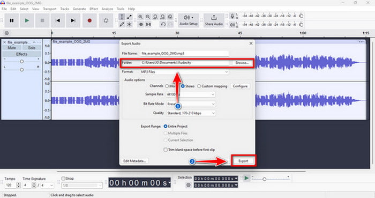Image resolution: width=375 pixels, height=198 pixels.
Task: Select the Draw pencil tool
Action: (122, 24)
